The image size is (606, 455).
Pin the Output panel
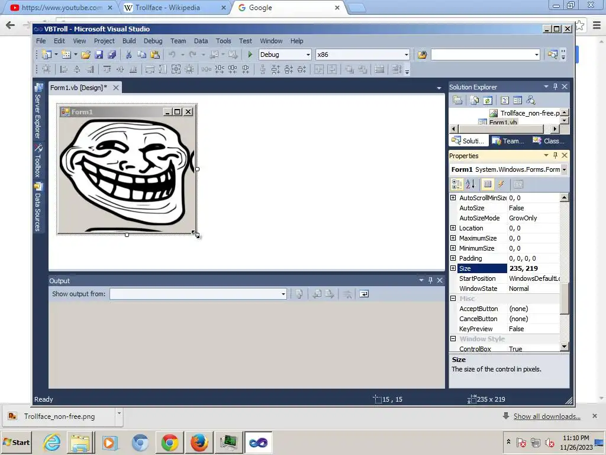431,280
